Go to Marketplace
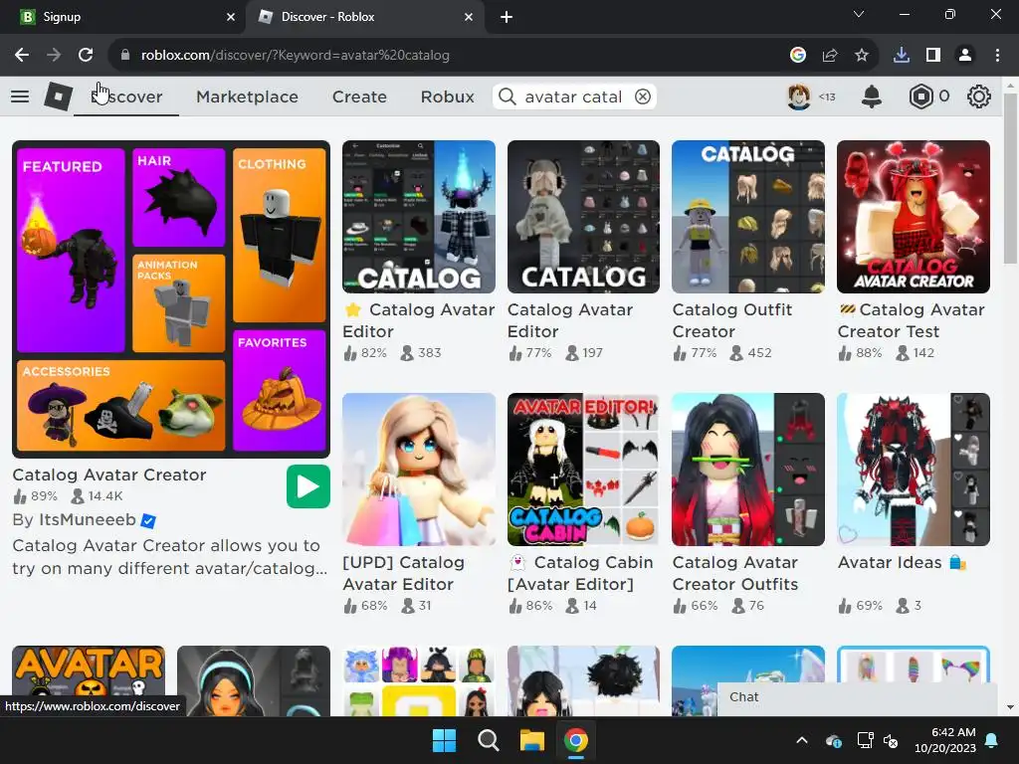This screenshot has width=1019, height=764. tap(248, 96)
